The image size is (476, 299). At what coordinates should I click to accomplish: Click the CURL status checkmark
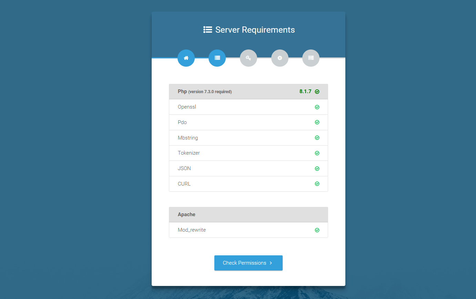[317, 184]
